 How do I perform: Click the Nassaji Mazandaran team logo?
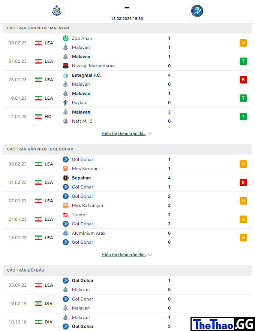[x=66, y=66]
